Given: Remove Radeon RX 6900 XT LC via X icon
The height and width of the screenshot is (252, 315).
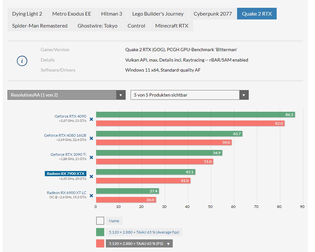Looking at the screenshot, I should [91, 196].
